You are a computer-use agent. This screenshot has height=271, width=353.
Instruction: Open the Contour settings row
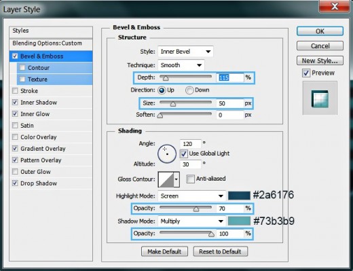pos(54,68)
